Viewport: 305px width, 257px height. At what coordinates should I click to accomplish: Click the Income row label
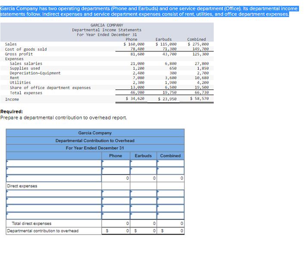point(12,99)
